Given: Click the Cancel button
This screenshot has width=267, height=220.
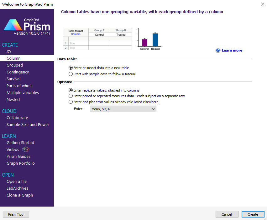Looking at the screenshot, I should 227,214.
